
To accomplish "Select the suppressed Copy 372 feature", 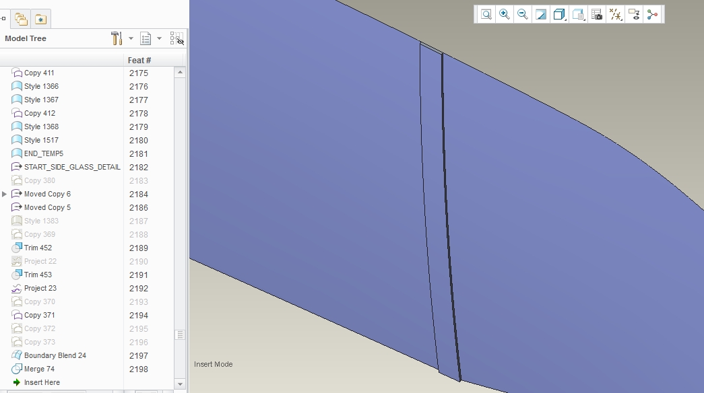I will coord(40,328).
